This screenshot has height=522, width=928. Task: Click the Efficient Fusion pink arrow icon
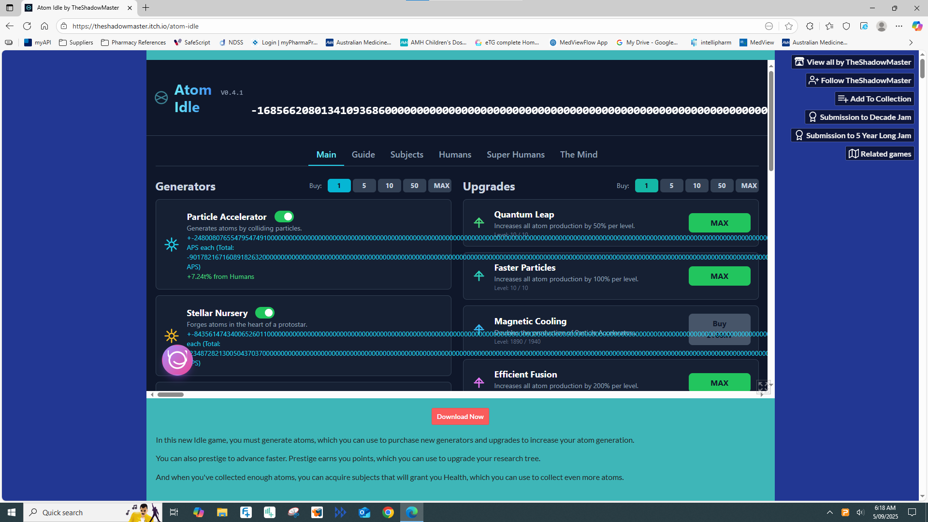click(x=478, y=382)
